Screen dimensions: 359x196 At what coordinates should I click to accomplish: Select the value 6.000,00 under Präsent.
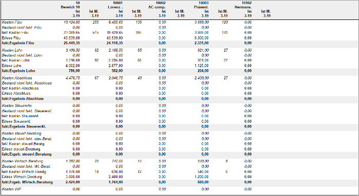202,38
